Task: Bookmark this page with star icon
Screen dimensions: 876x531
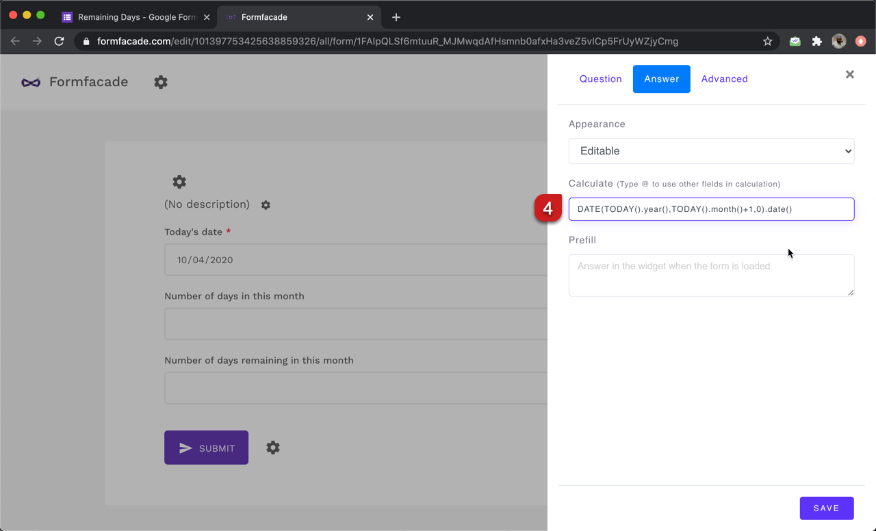Action: pos(768,41)
